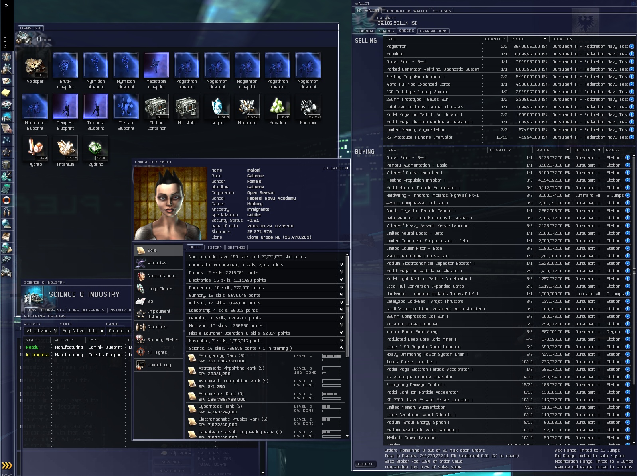Open Attributes section in character sheet
Image resolution: width=637 pixels, height=476 pixels.
(158, 263)
